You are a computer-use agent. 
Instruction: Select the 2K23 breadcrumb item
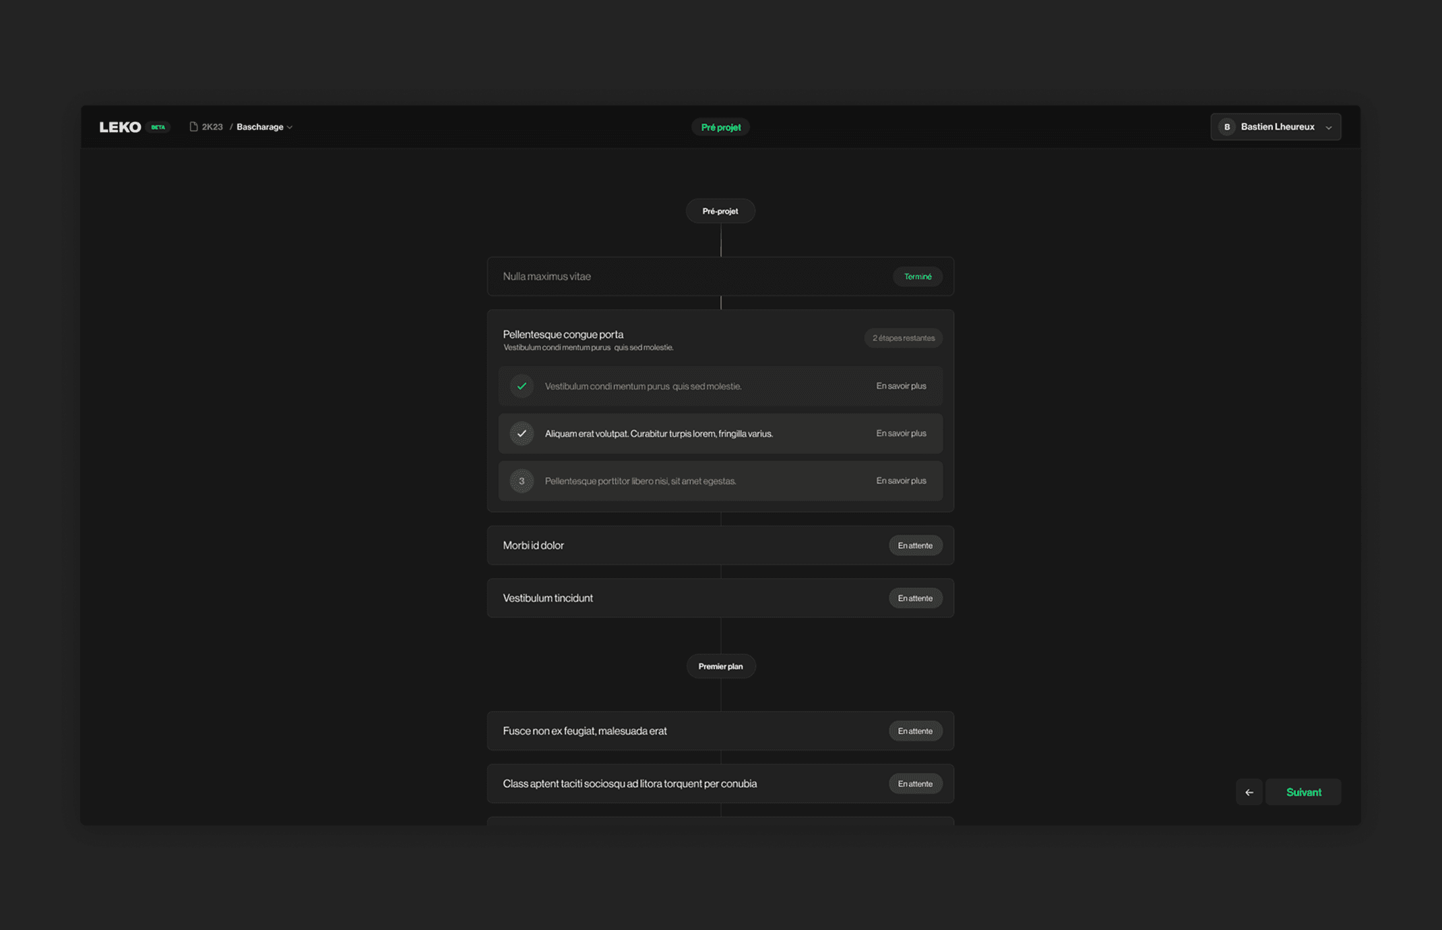pyautogui.click(x=212, y=127)
